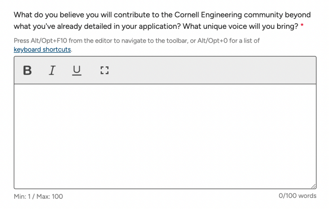Expand the editor to fullscreen mode

click(104, 70)
